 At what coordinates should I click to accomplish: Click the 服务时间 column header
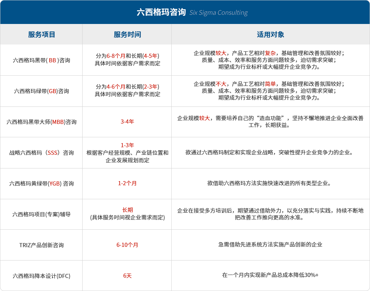point(127,35)
